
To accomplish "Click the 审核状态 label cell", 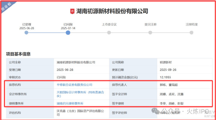I will (30, 77).
